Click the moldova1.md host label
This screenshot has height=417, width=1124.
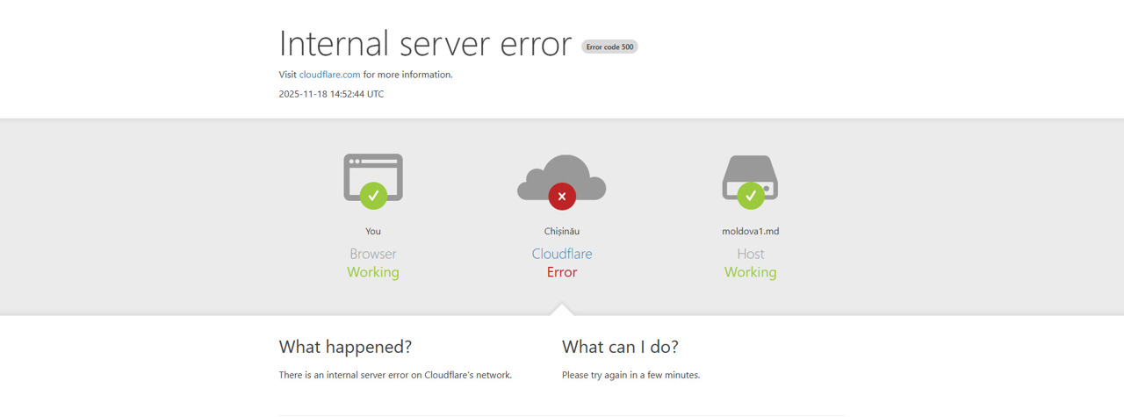(750, 232)
